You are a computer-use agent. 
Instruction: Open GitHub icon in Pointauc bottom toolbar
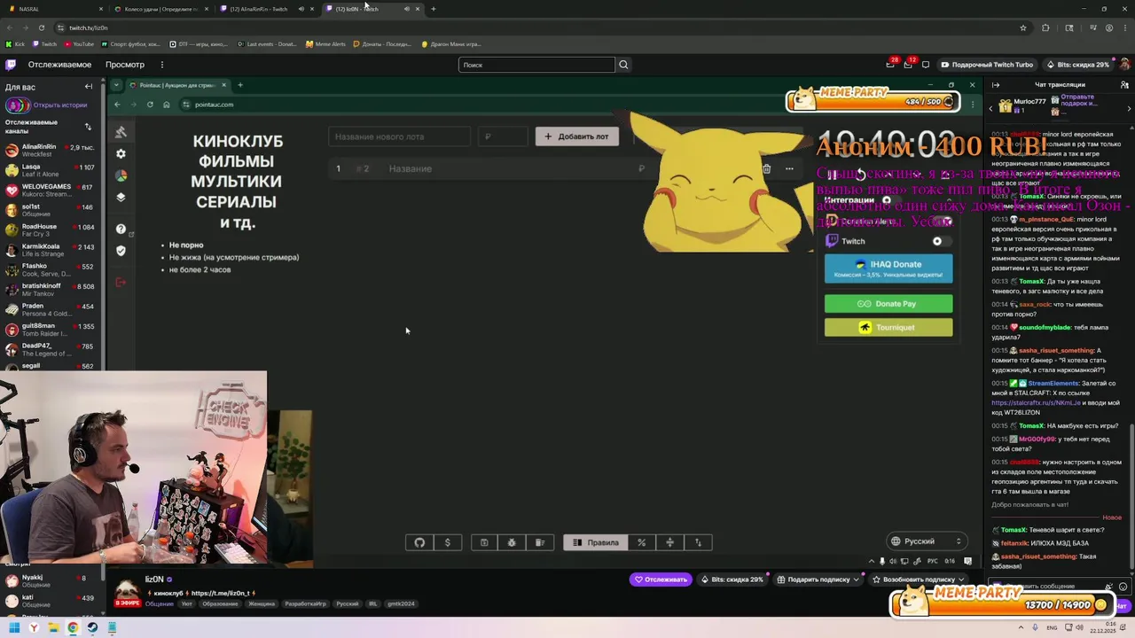pyautogui.click(x=419, y=542)
